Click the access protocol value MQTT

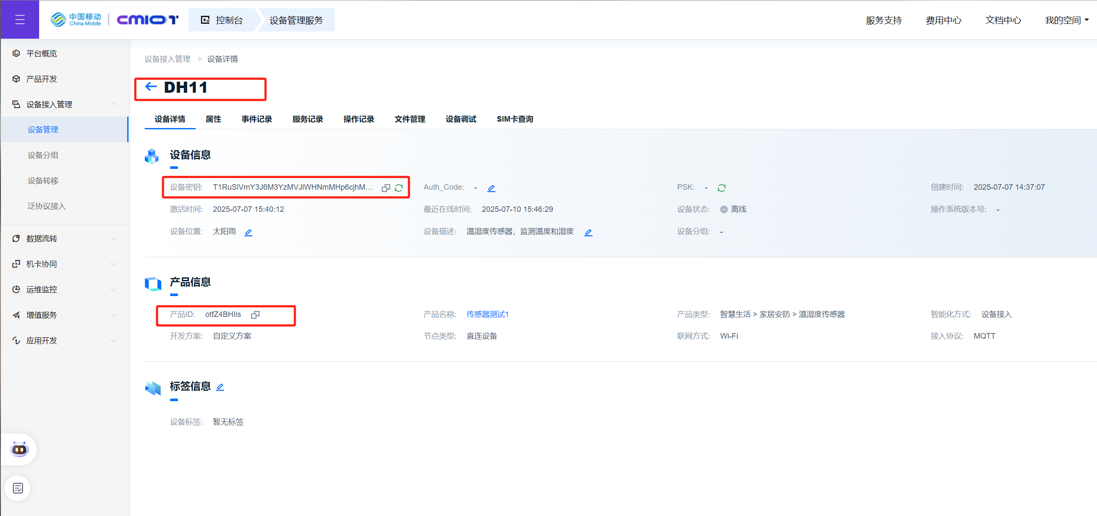click(x=985, y=336)
